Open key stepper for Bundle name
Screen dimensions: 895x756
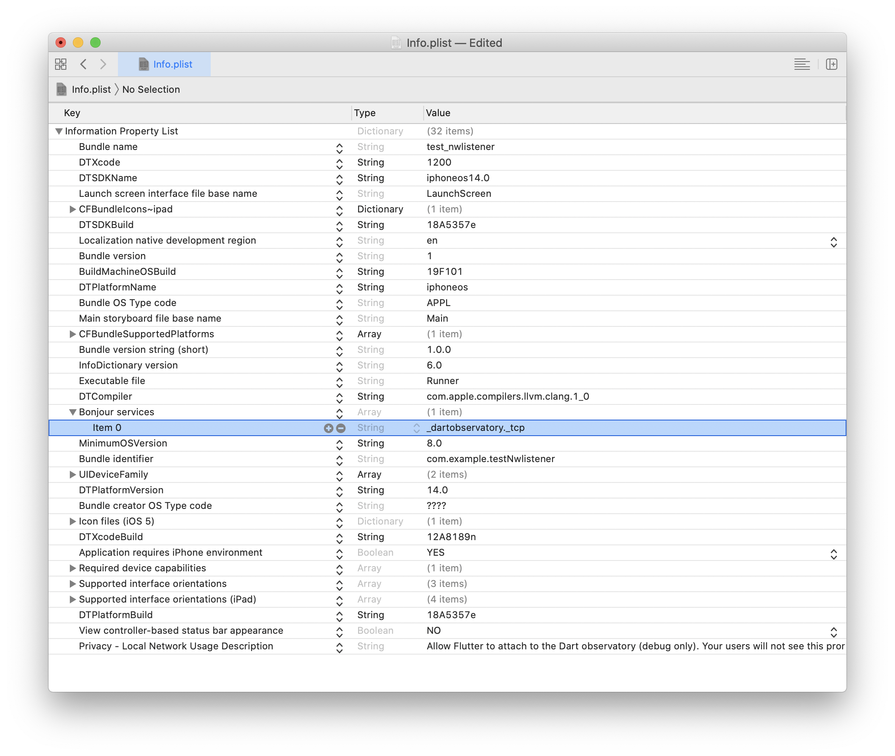(x=340, y=148)
